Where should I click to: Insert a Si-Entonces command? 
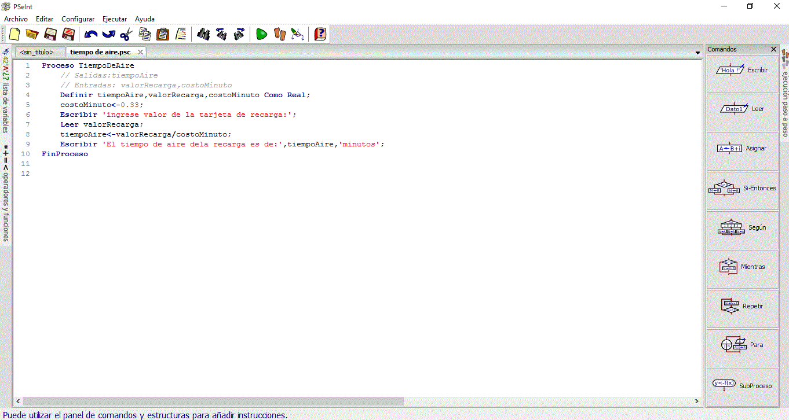[742, 189]
